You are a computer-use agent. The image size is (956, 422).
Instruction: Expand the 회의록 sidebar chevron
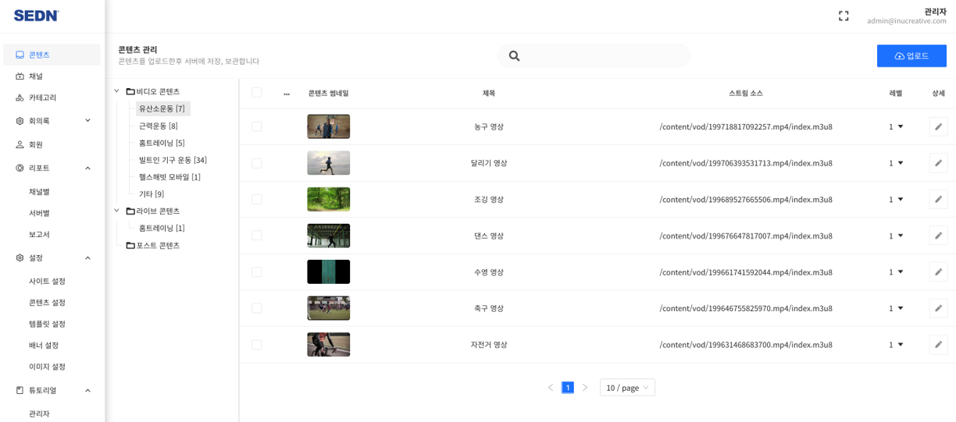click(x=87, y=120)
